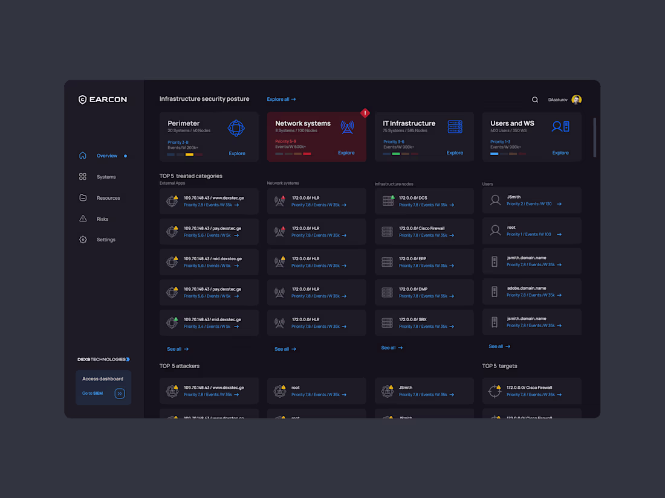The height and width of the screenshot is (498, 665).
Task: Click the Perimeter card's shield icon
Action: 237,127
